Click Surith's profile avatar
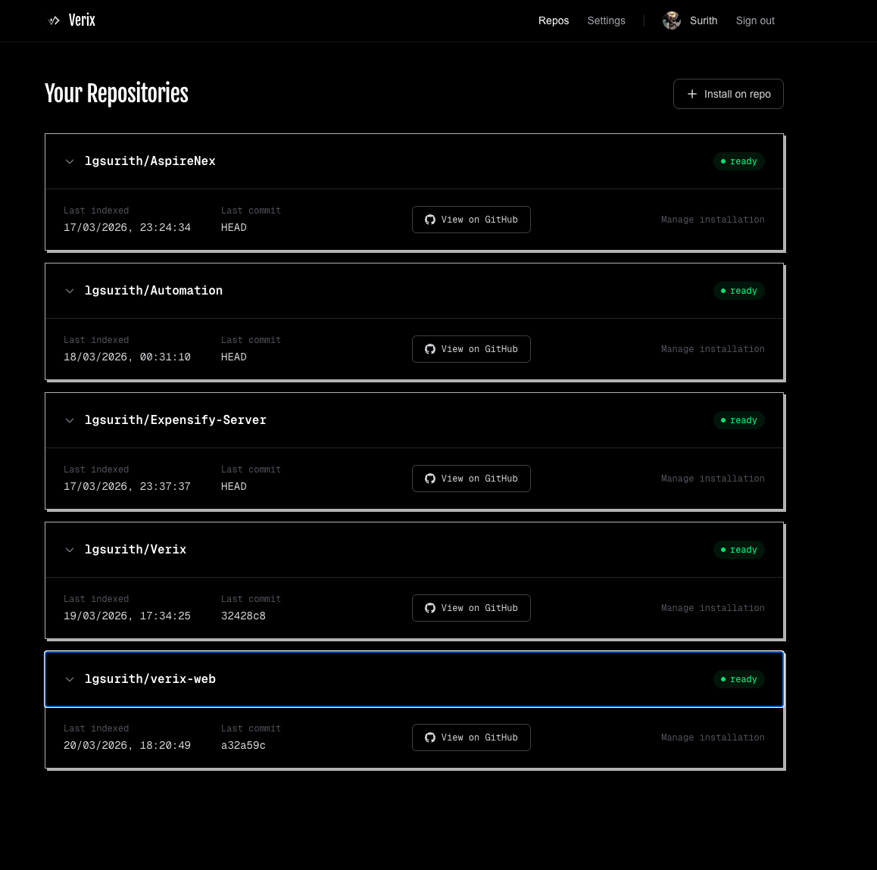877x870 pixels. pyautogui.click(x=671, y=20)
